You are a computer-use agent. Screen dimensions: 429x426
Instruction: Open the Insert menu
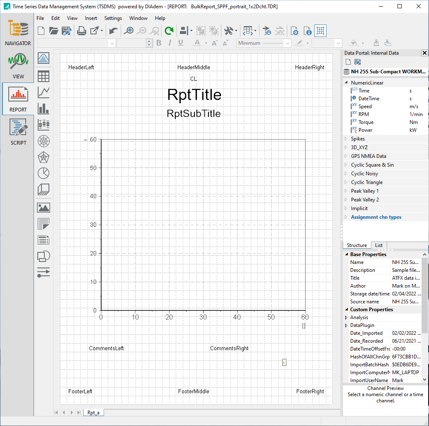pyautogui.click(x=91, y=18)
